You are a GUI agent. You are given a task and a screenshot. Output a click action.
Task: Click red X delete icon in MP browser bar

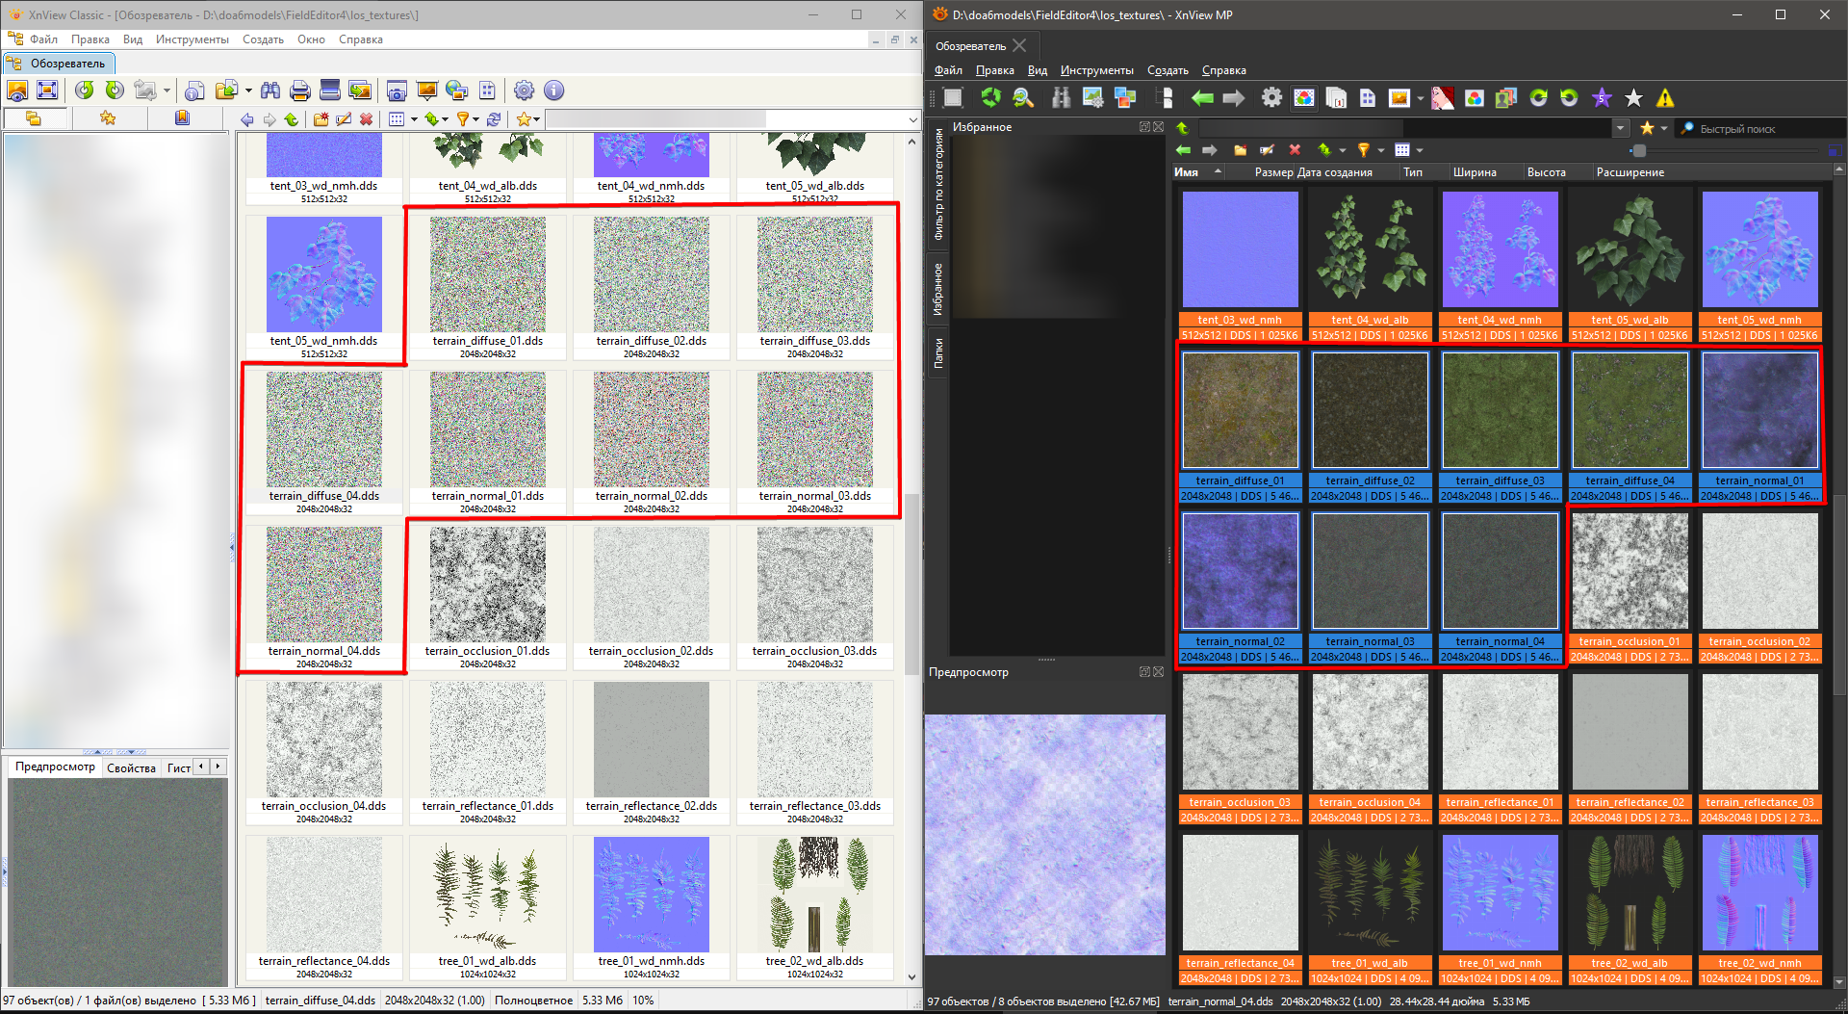(1295, 150)
